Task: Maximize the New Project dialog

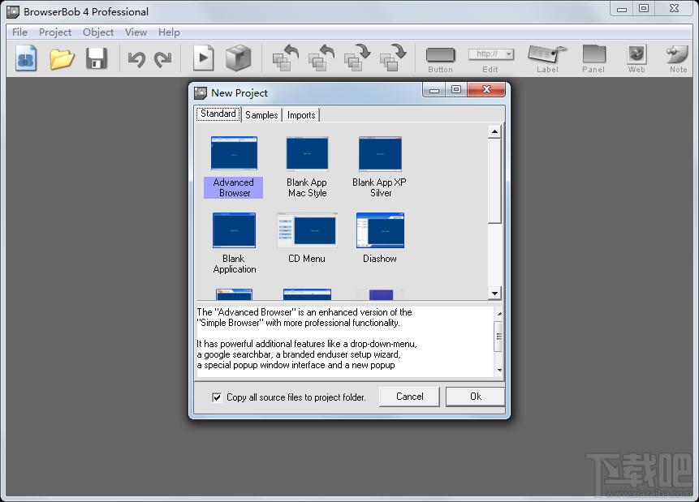Action: pyautogui.click(x=456, y=89)
